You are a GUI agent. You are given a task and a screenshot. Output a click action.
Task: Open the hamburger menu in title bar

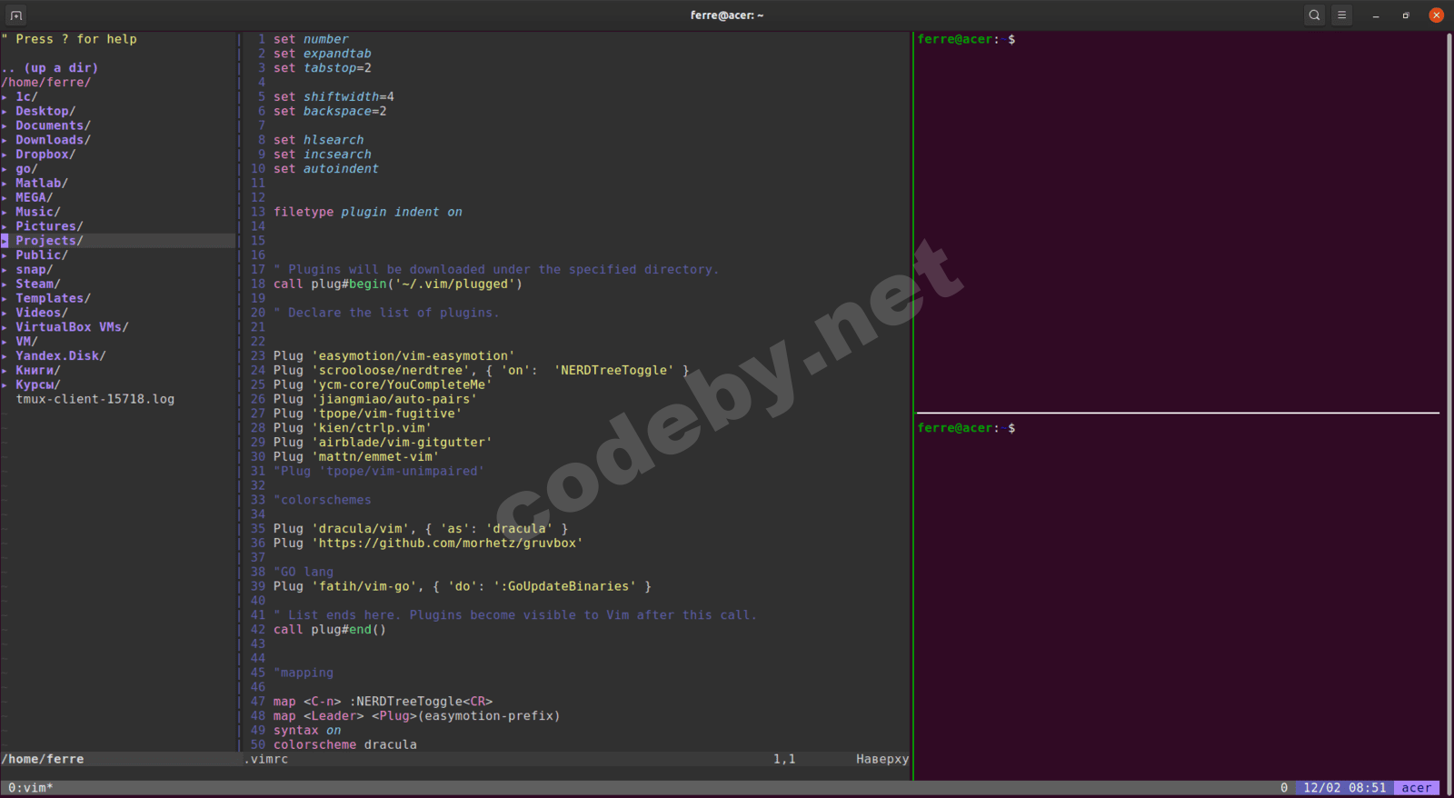click(1341, 15)
